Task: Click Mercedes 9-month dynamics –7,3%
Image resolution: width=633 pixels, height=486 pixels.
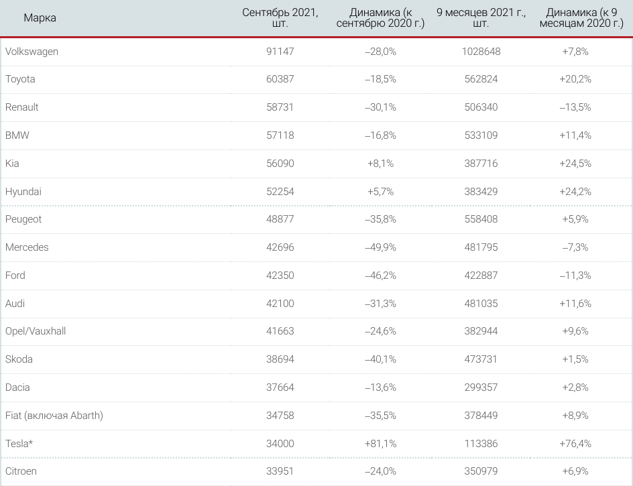Action: point(575,247)
